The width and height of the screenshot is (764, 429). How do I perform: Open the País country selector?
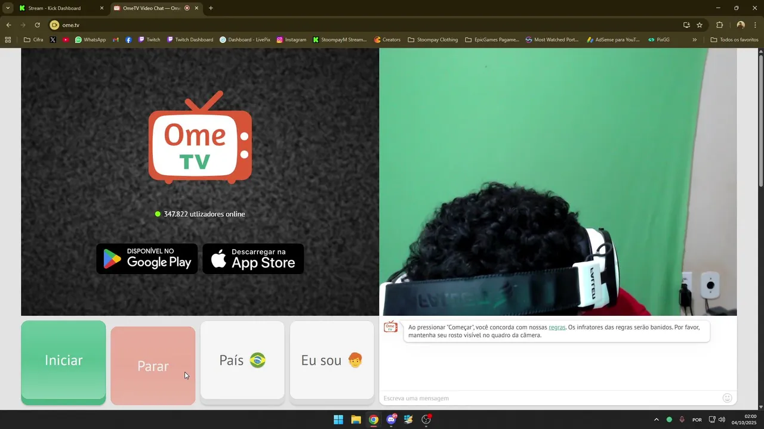tap(242, 361)
